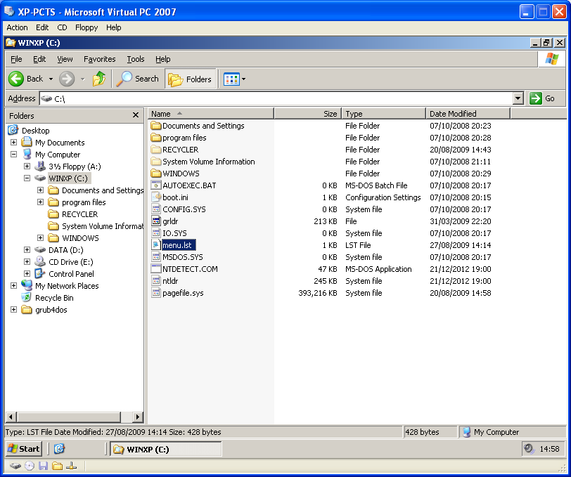Expand the WINDOWS node in the tree
This screenshot has height=477, width=571.
pos(40,238)
